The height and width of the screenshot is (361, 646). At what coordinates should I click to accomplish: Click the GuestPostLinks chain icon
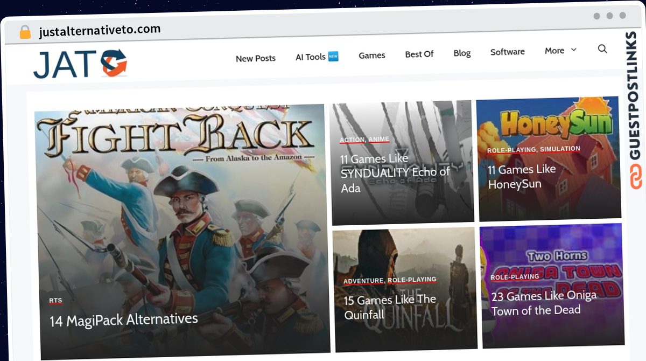coord(636,178)
